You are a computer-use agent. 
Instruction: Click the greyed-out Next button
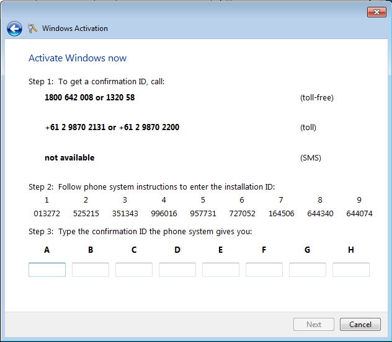(x=313, y=324)
